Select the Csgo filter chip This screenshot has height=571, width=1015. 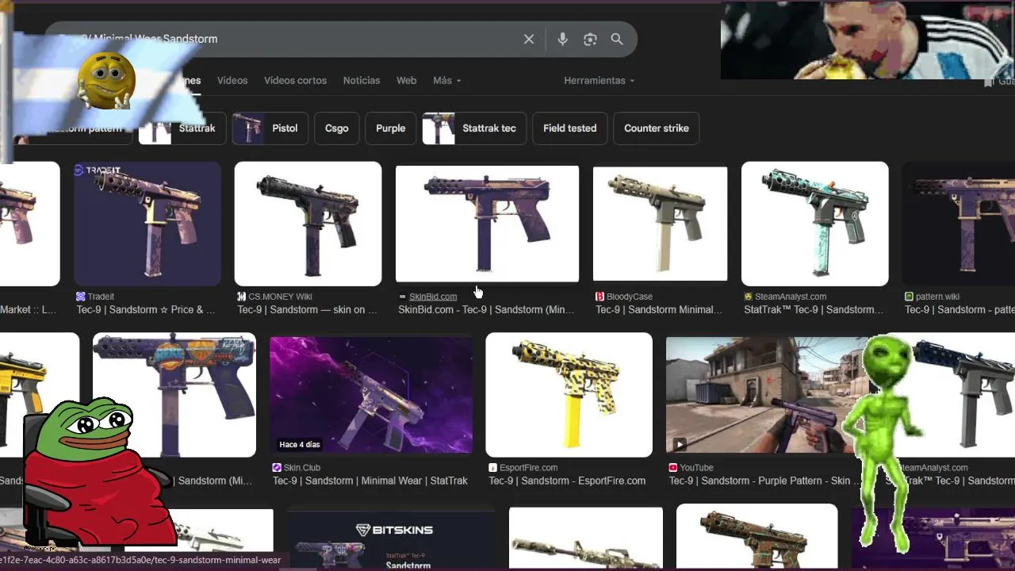point(337,128)
